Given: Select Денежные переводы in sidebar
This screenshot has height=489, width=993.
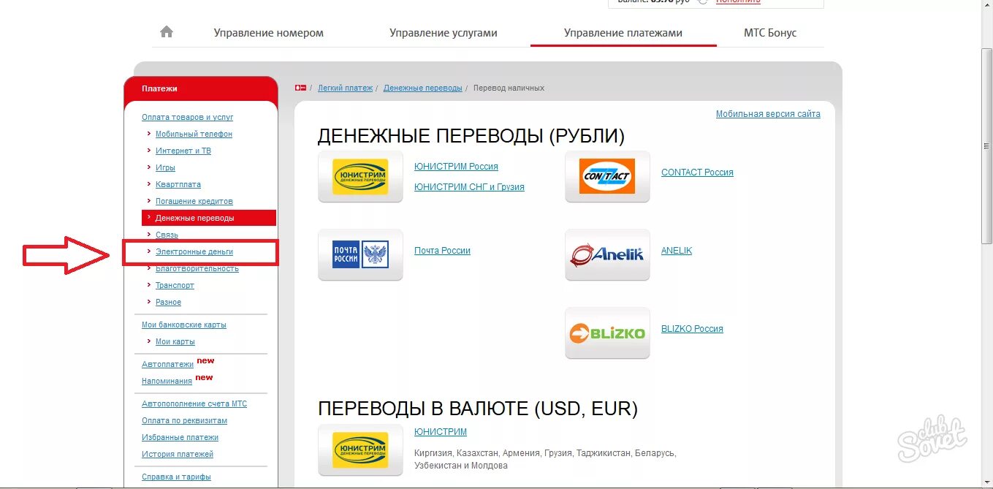Looking at the screenshot, I should click(209, 218).
